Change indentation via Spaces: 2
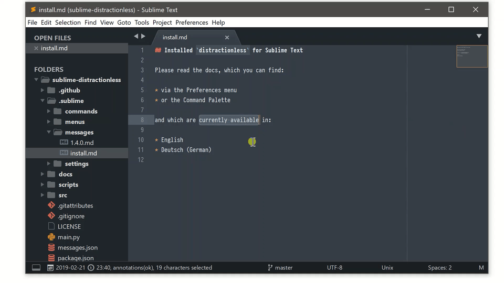The height and width of the screenshot is (283, 504). 440,268
